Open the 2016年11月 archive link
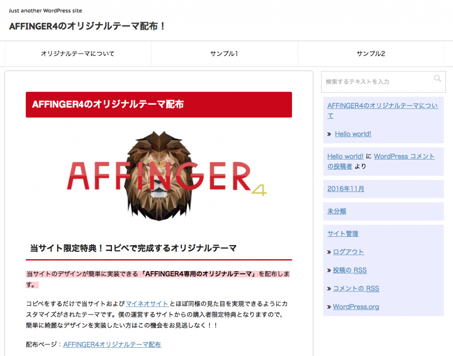The width and height of the screenshot is (453, 356). [345, 189]
